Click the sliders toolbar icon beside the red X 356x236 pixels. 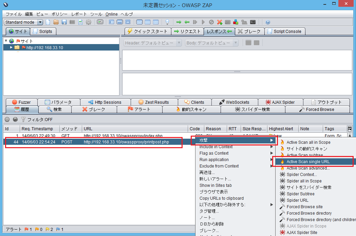pyautogui.click(x=227, y=22)
